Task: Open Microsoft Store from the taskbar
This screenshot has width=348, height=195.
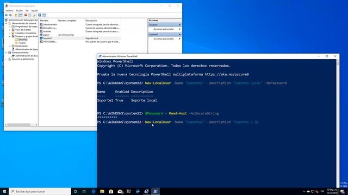Action: pyautogui.click(x=111, y=191)
